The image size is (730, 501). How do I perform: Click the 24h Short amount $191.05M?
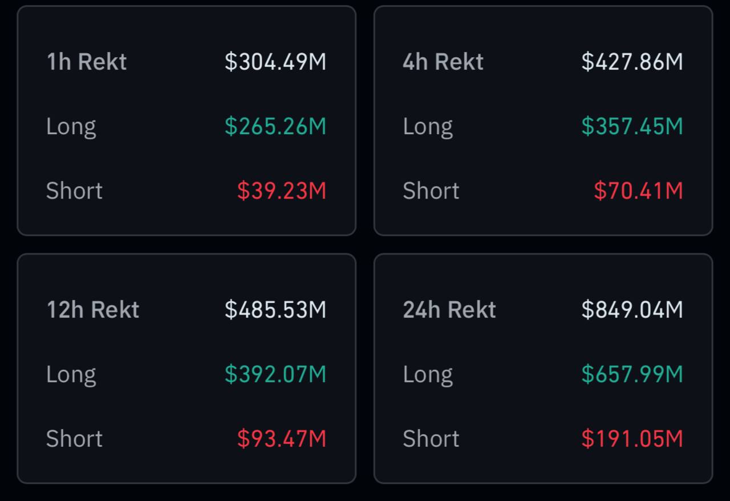tap(632, 439)
